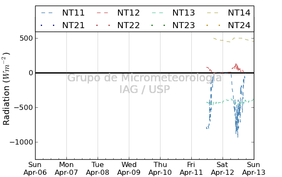This screenshot has width=282, height=177.
Task: Click the NT13 legend label
Action: point(184,13)
